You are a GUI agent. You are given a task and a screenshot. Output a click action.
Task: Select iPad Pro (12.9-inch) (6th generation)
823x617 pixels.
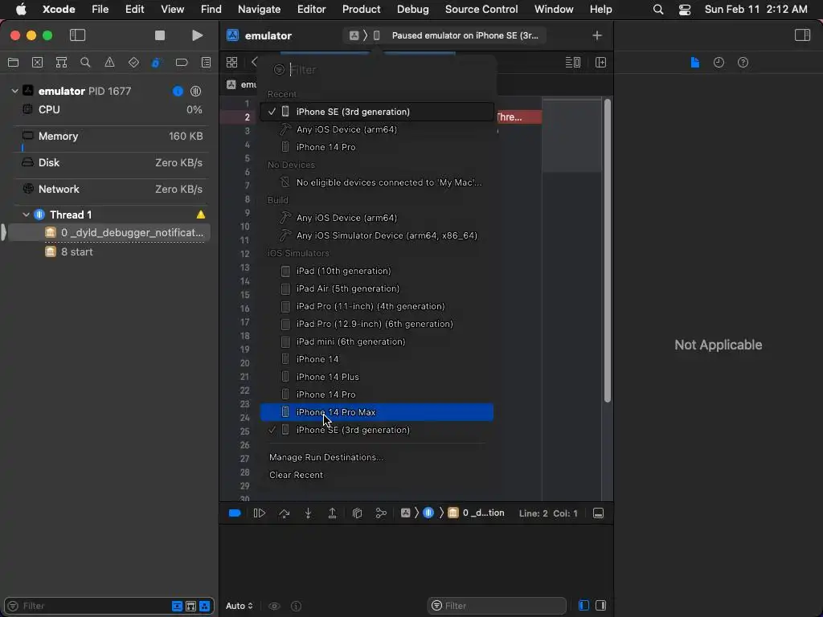point(377,324)
